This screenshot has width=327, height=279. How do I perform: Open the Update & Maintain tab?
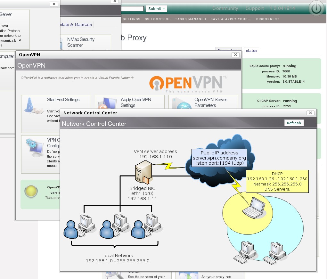coord(77,25)
